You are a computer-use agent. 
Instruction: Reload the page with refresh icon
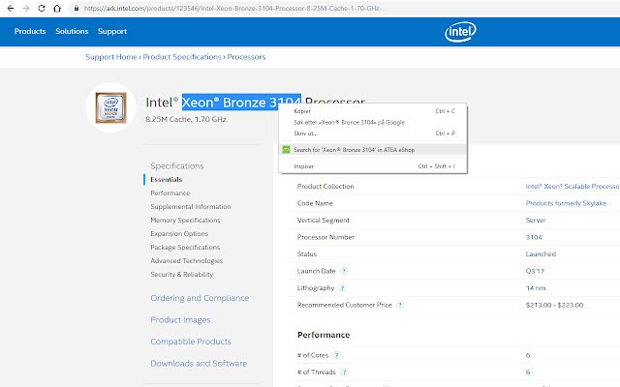(x=42, y=9)
